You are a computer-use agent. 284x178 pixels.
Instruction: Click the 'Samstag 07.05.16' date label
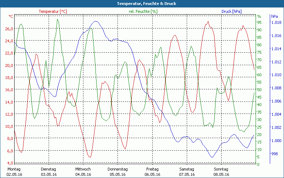click(187, 172)
